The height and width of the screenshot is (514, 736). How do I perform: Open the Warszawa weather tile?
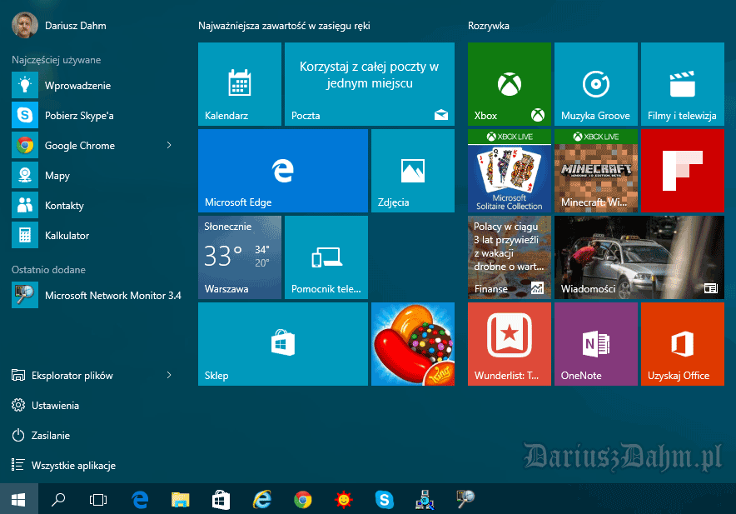[x=240, y=257]
